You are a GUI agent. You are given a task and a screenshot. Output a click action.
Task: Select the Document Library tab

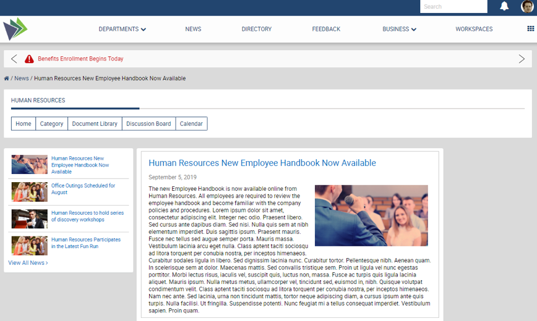[95, 124]
